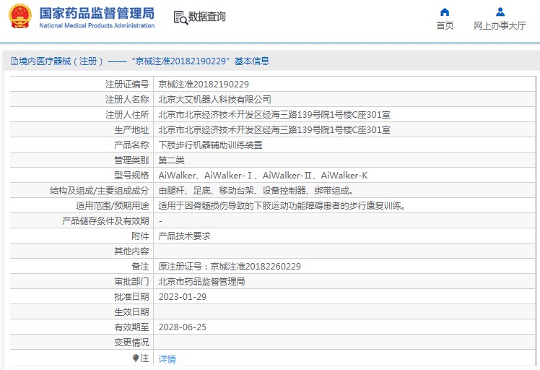Screen dimensions: 540x370
Task: Go to 首页 text link
Action: pos(445,25)
